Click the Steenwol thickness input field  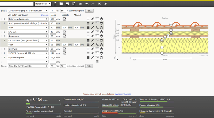point(53,49)
